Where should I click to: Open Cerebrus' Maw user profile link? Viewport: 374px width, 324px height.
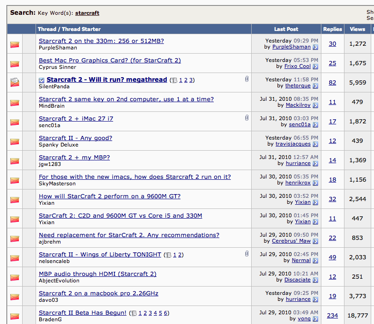(291, 241)
